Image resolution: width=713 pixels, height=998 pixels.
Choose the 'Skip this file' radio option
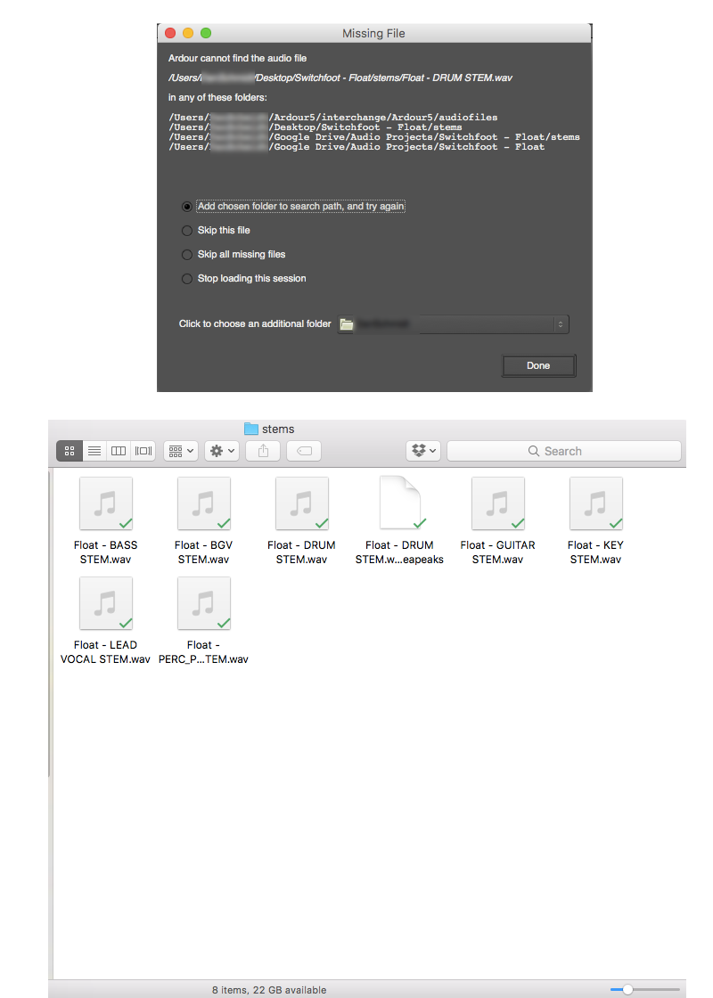(187, 231)
